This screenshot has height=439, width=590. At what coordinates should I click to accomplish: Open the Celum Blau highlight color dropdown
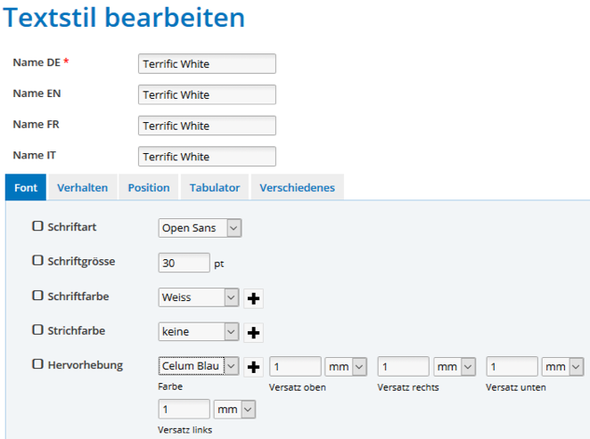199,366
